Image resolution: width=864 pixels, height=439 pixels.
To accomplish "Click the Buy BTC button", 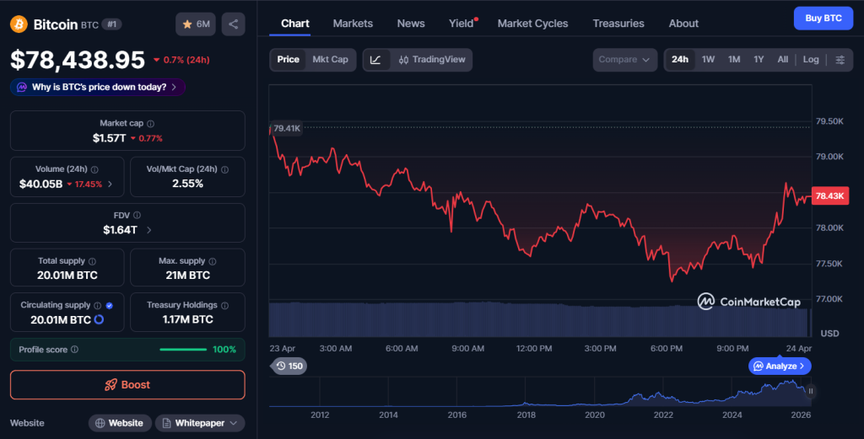I will click(823, 18).
